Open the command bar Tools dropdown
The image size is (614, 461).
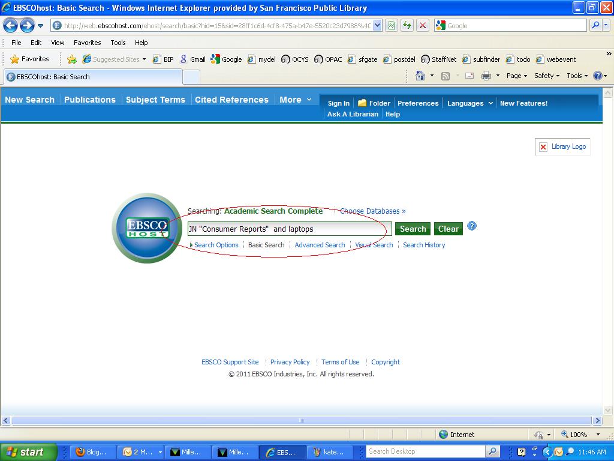pyautogui.click(x=577, y=76)
